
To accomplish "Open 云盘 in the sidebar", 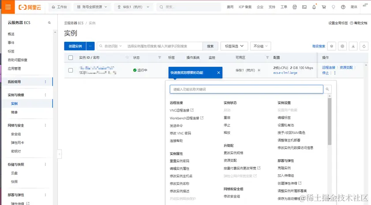I will (x=14, y=173).
